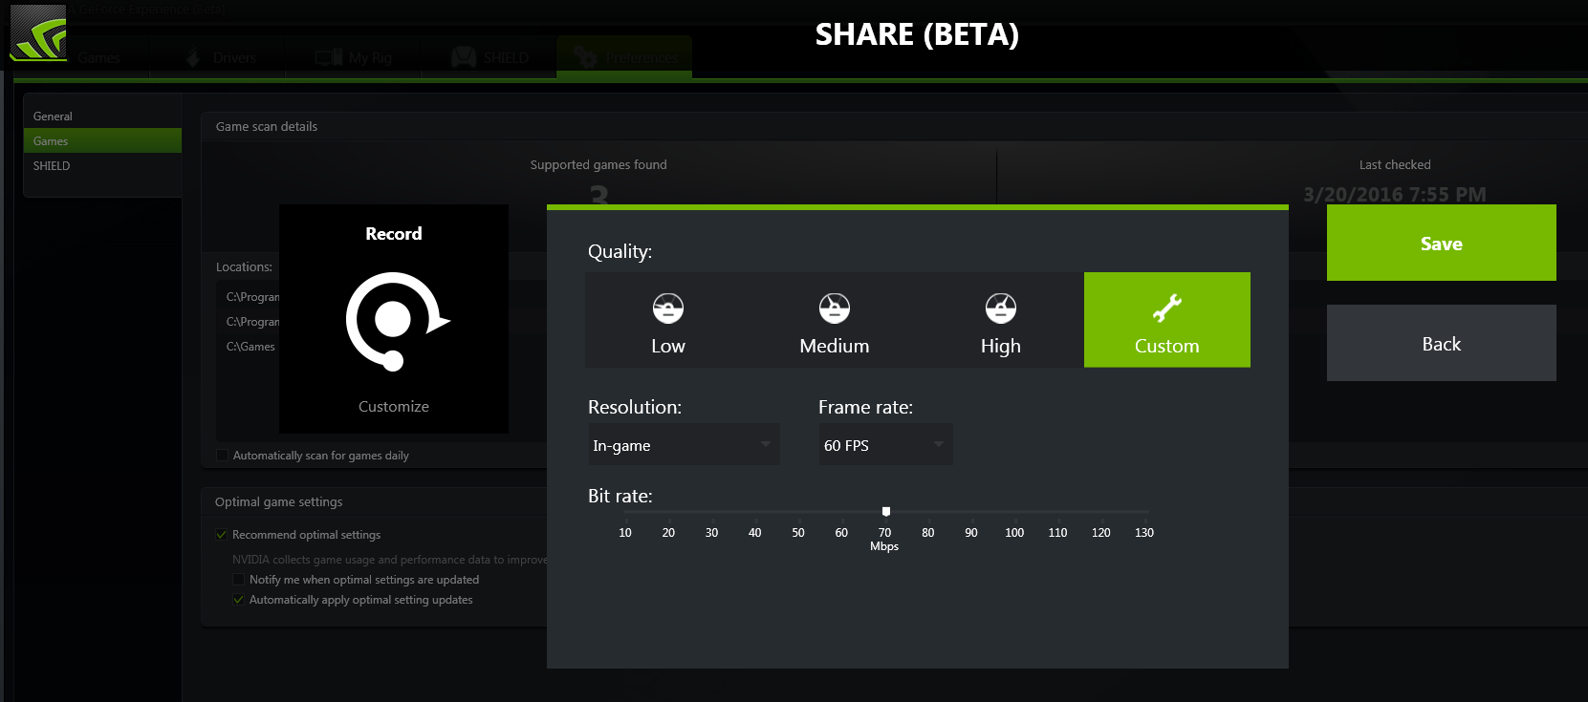Expand the Frame rate dropdown showing 60 FPS
This screenshot has height=702, width=1588.
(x=886, y=445)
